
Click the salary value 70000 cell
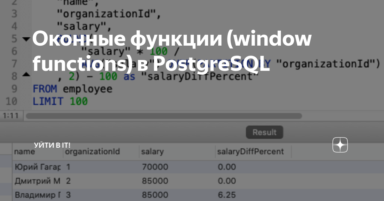(x=156, y=167)
